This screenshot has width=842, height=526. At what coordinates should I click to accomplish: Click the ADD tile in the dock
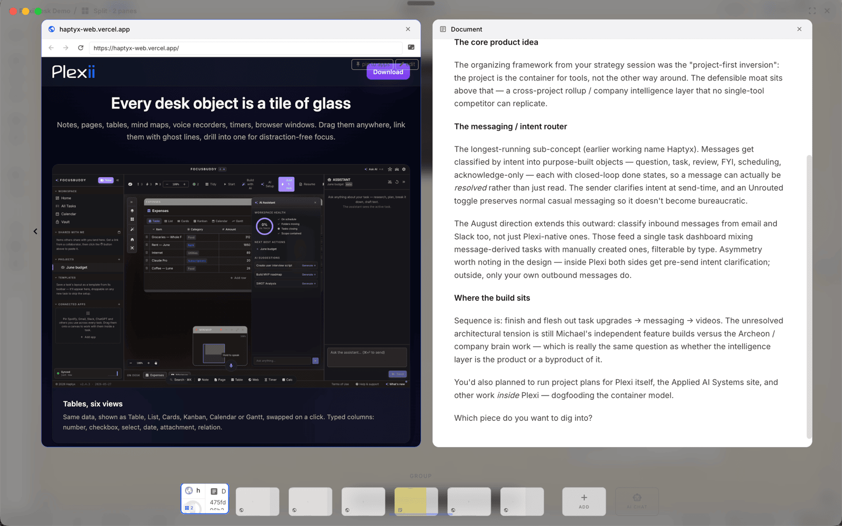click(x=584, y=501)
